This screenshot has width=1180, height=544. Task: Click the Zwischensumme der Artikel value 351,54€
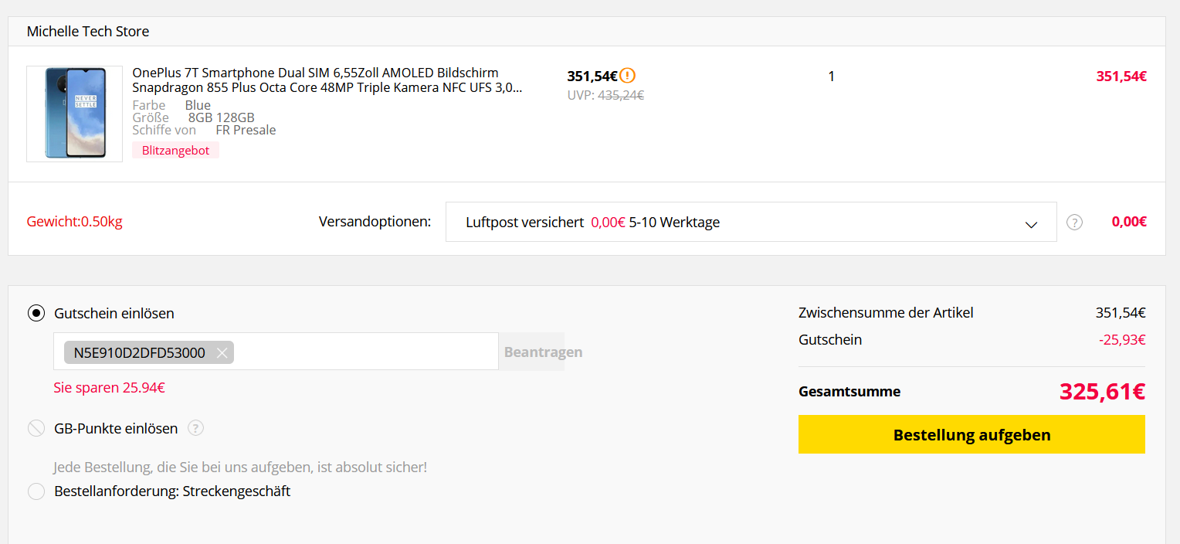1121,313
